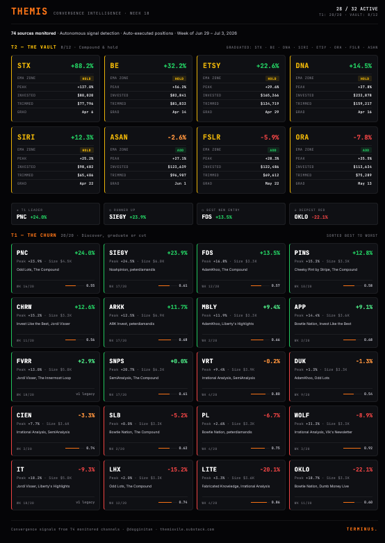Screen dimensions: 385x543
Task: Click the APP +9.1% return value
Action: point(364,307)
